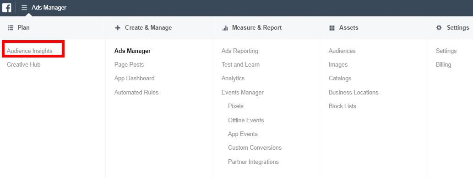Click the Ads Manager title in top bar
473x178 pixels.
click(49, 7)
